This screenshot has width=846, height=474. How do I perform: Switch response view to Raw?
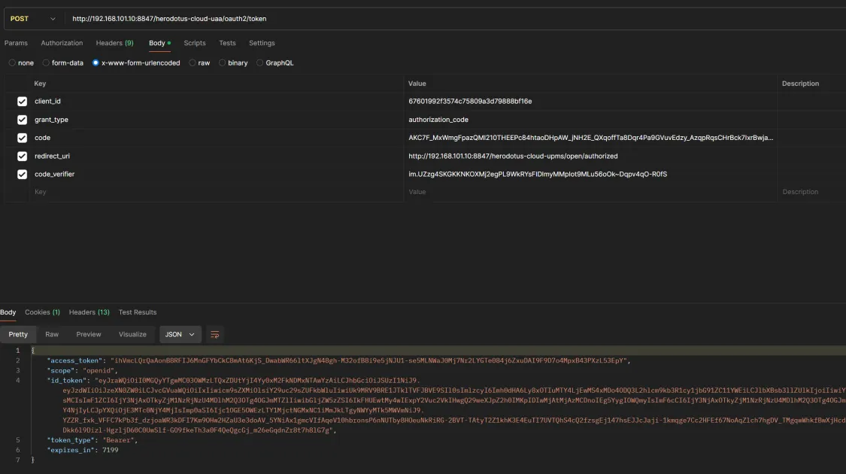[52, 334]
